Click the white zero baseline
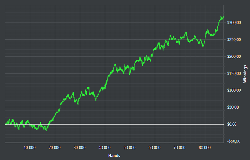This screenshot has height=160, width=250. 114,124
